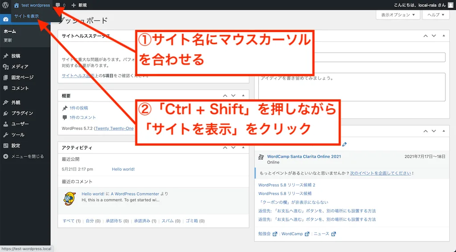Image resolution: width=456 pixels, height=252 pixels.
Task: Click the WordCamp event icon
Action: point(261,157)
